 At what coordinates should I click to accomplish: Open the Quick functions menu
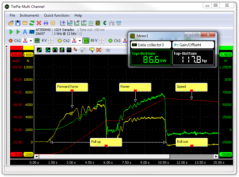pyautogui.click(x=57, y=15)
